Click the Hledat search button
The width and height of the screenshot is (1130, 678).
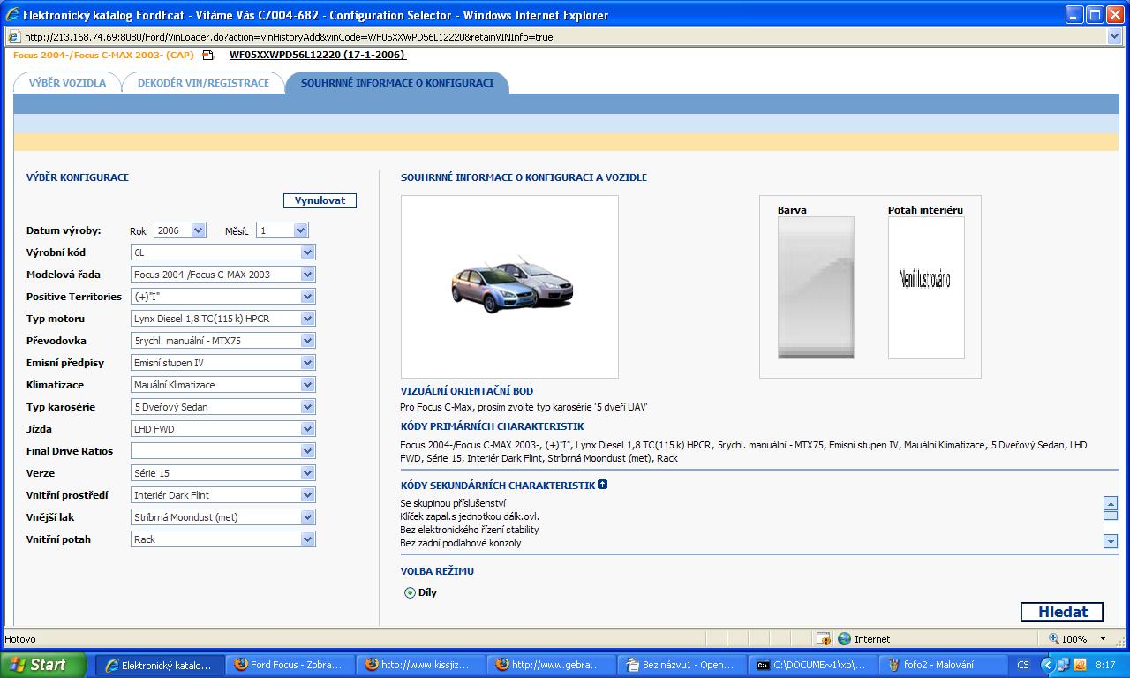click(x=1062, y=612)
